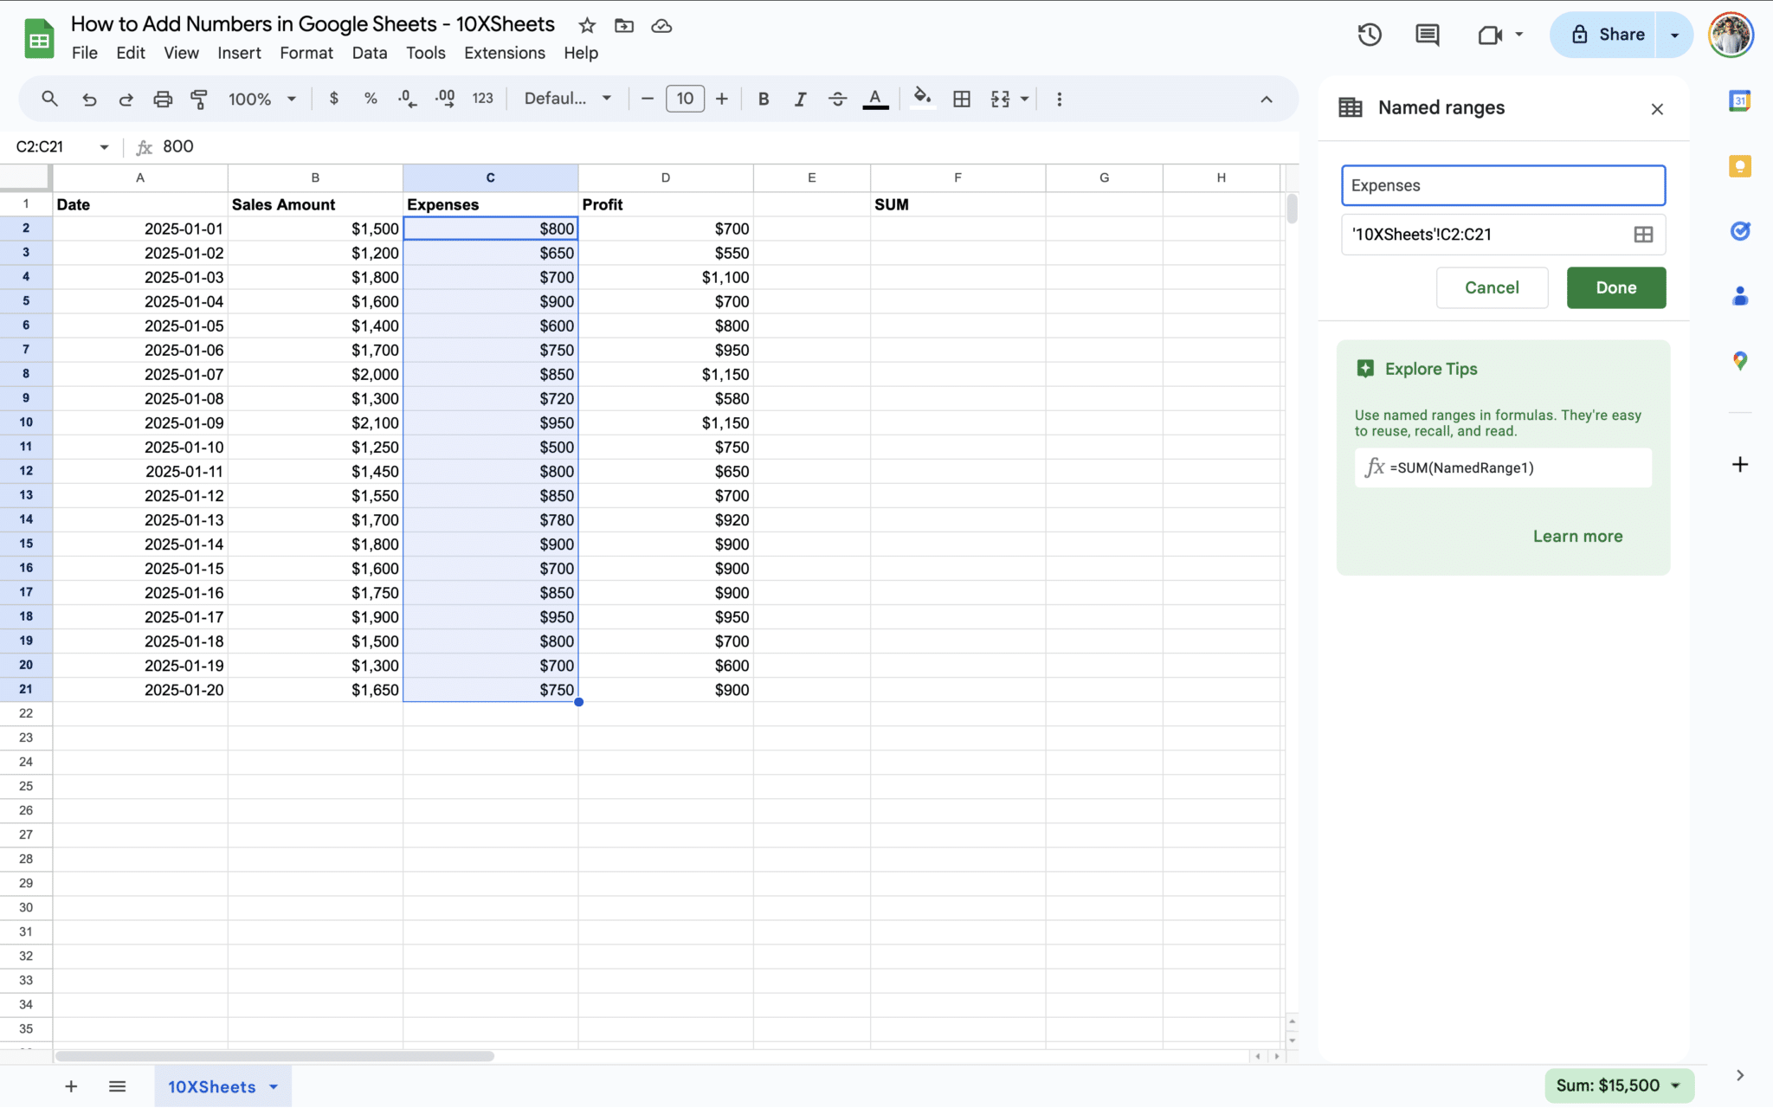Expand the default font dropdown
This screenshot has height=1108, width=1773.
tap(568, 99)
